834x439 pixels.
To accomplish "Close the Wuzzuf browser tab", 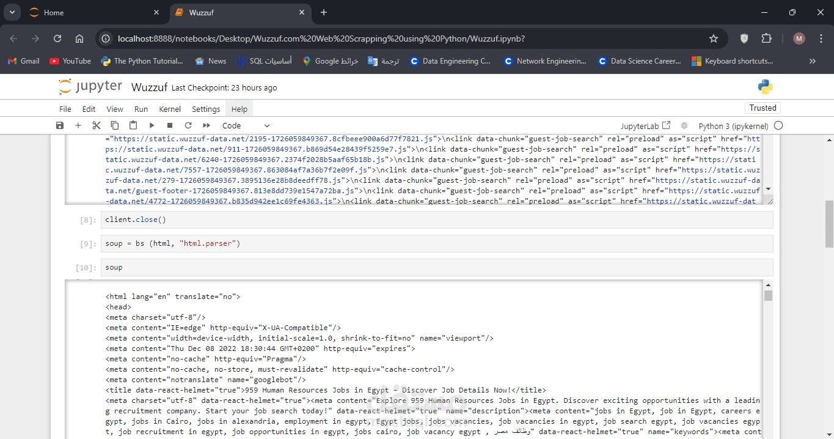I will (302, 12).
